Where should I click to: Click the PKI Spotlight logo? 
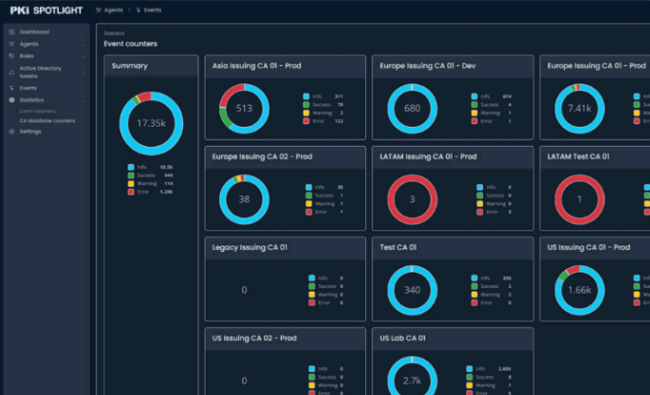tap(46, 10)
